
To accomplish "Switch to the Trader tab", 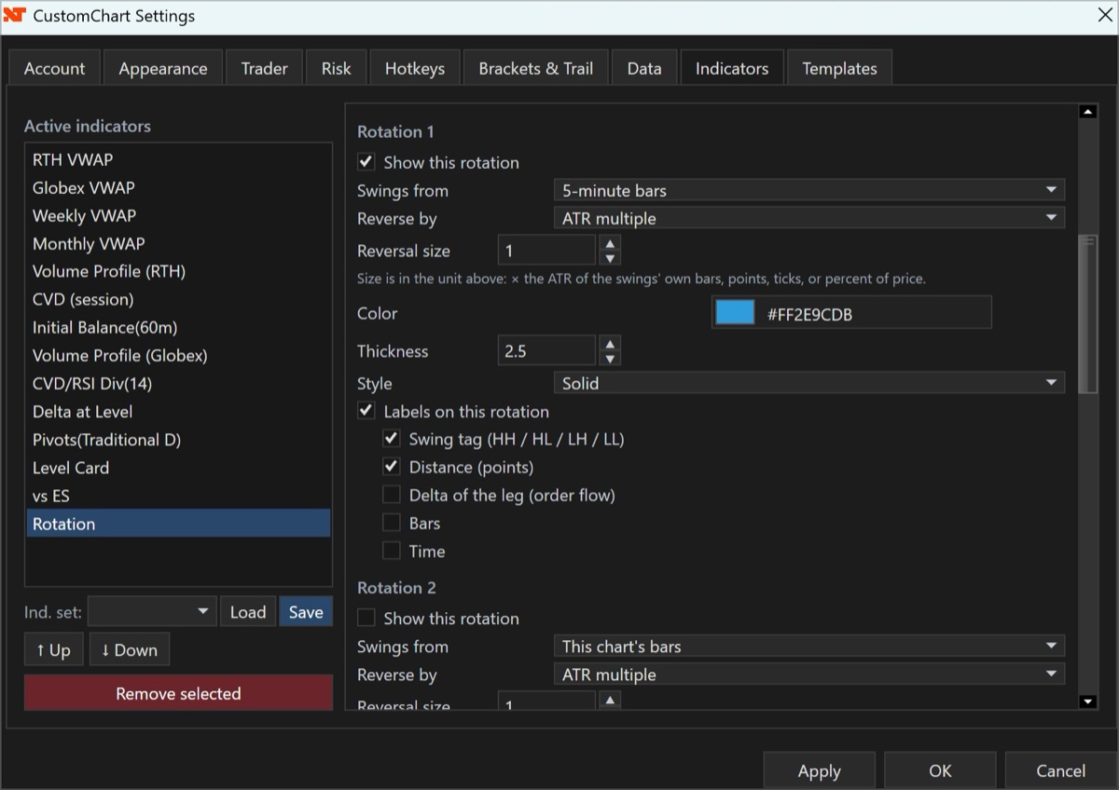I will [264, 68].
